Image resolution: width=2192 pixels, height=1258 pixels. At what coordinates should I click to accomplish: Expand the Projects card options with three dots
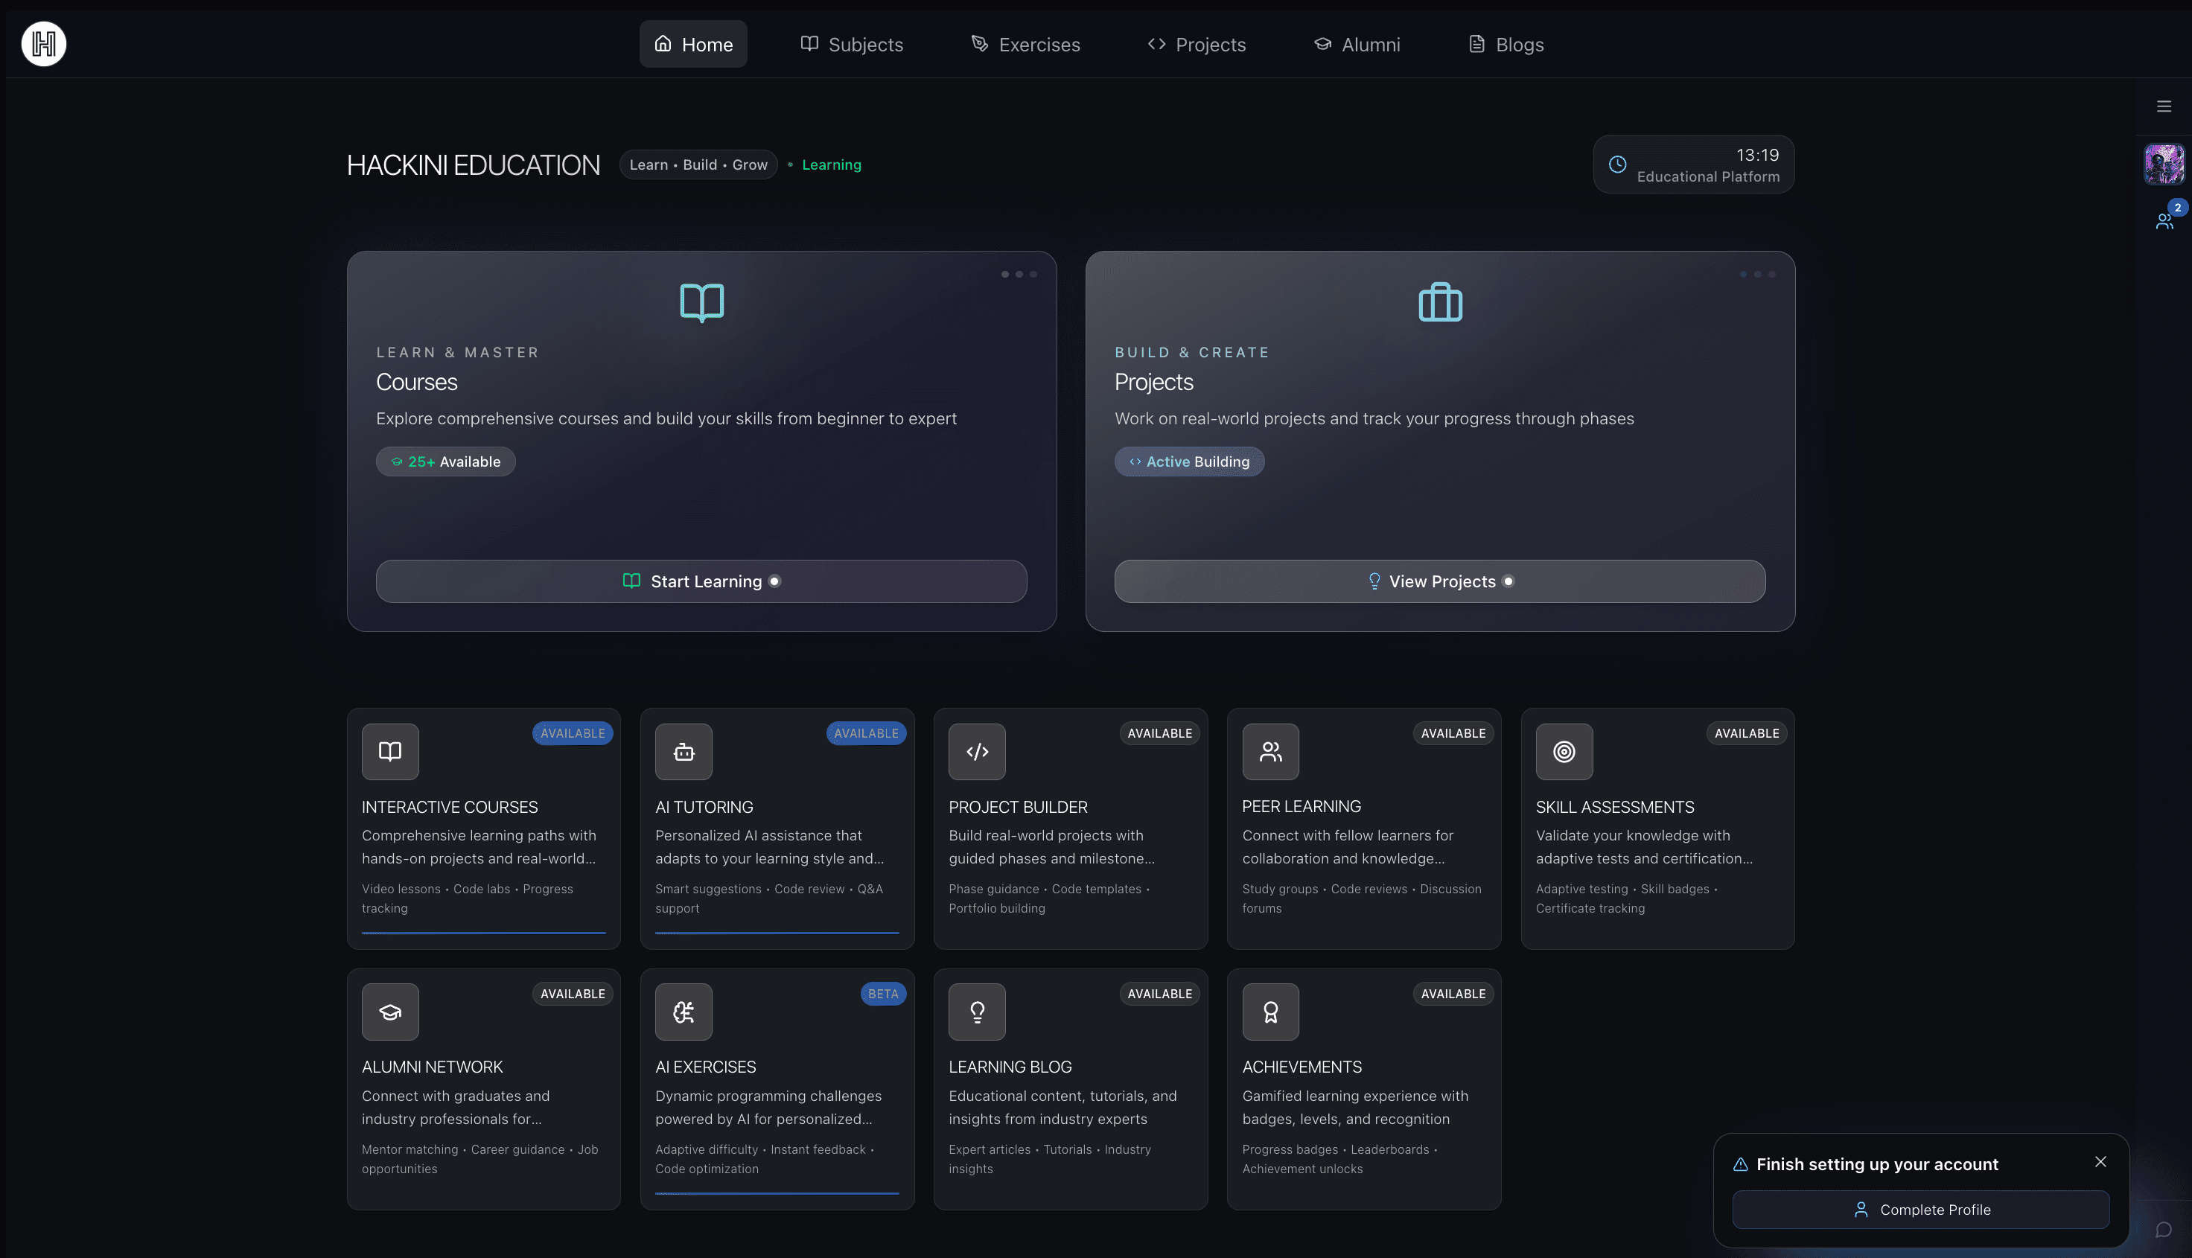pyautogui.click(x=1757, y=274)
